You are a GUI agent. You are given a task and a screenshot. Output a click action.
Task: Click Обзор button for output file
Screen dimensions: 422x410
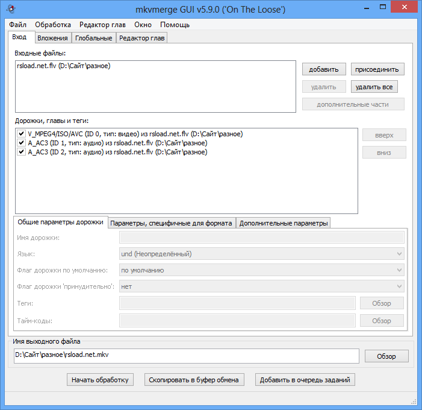tap(386, 356)
